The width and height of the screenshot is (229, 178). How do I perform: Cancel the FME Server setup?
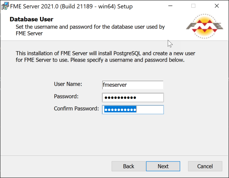point(205,166)
